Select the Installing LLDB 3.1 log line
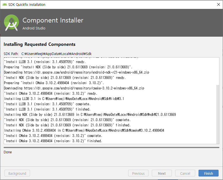 [x=64, y=99]
